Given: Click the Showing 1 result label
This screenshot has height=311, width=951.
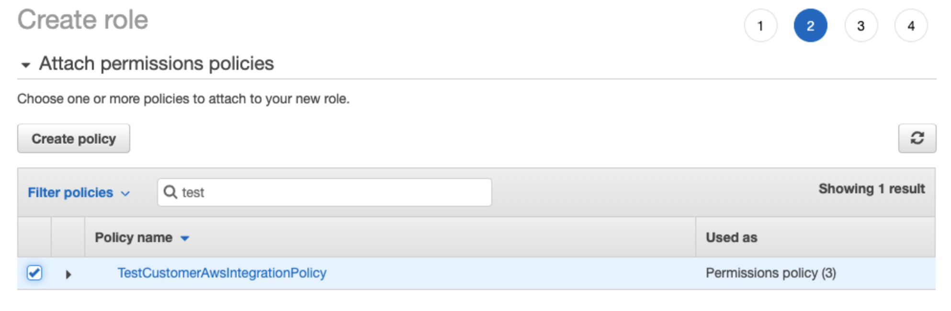Looking at the screenshot, I should (x=872, y=189).
